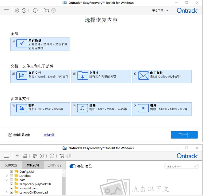Click the 文件夹 folder download icon
The image size is (203, 196).
pyautogui.click(x=82, y=76)
